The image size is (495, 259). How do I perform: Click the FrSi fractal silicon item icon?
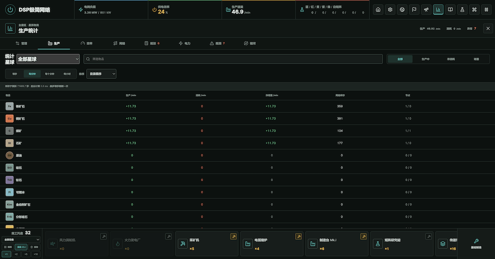click(9, 217)
